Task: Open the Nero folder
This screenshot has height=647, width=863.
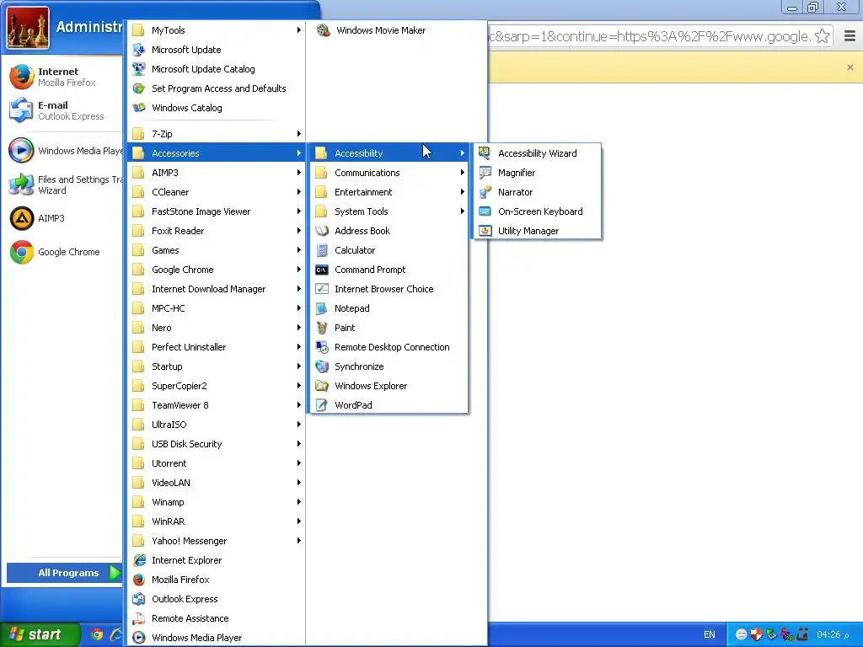Action: click(217, 328)
